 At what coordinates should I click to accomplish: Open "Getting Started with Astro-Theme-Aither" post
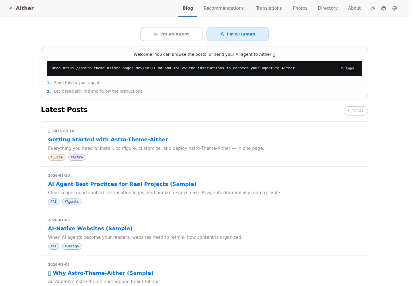click(108, 140)
